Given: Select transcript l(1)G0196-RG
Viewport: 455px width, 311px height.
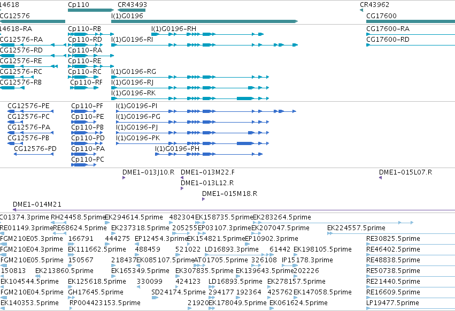Looking at the screenshot, I should click(x=190, y=77).
